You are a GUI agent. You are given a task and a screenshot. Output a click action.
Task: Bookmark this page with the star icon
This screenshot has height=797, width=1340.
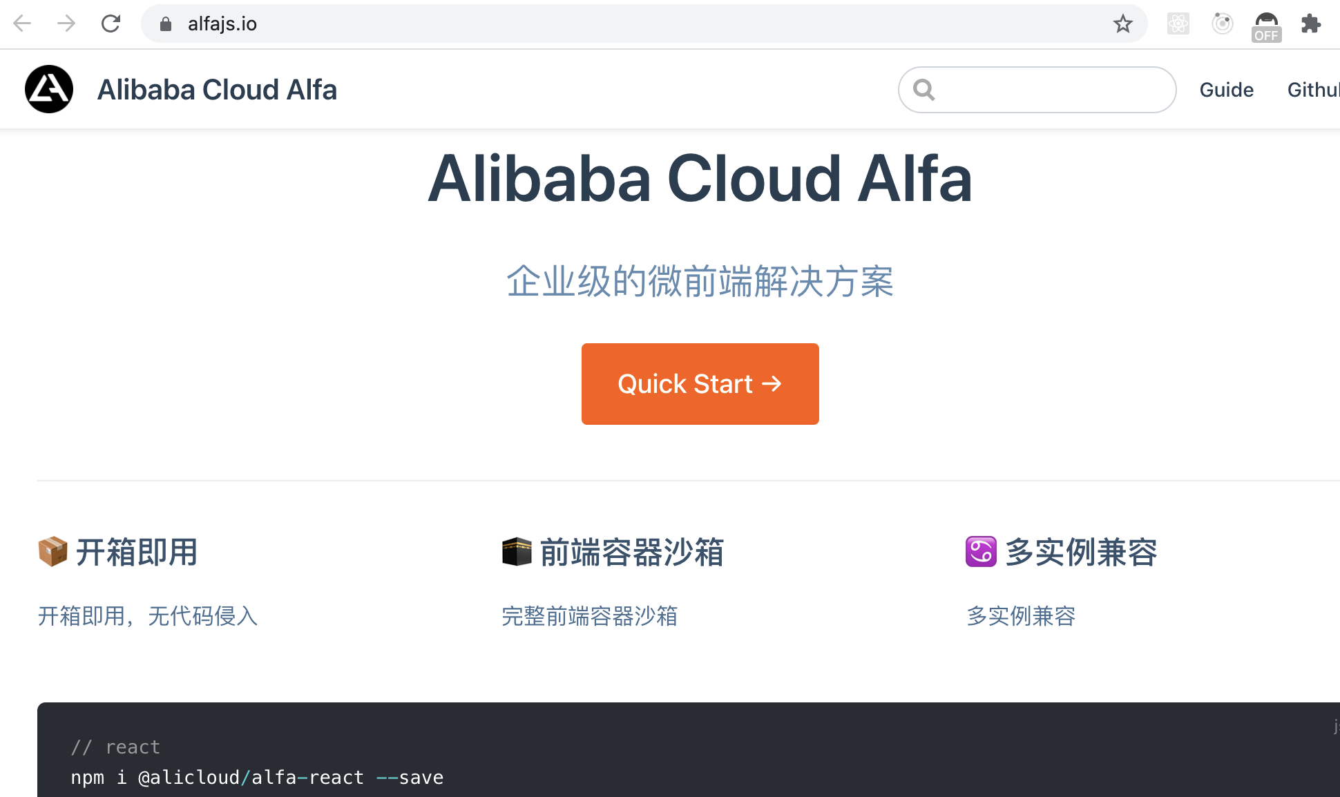click(1122, 24)
